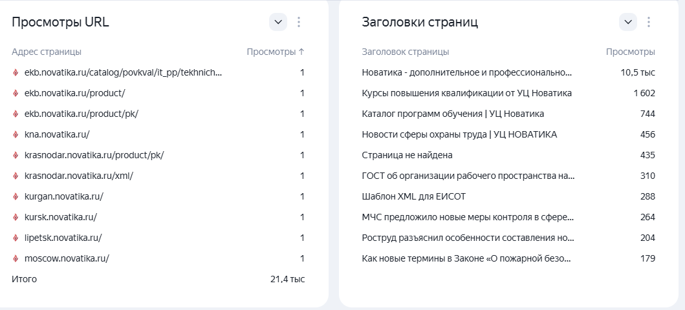Expand chevron dropdown in Просмотры URL widget

[278, 22]
